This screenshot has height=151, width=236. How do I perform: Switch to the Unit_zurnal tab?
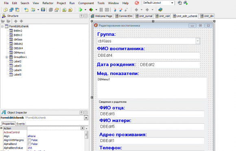click(144, 16)
